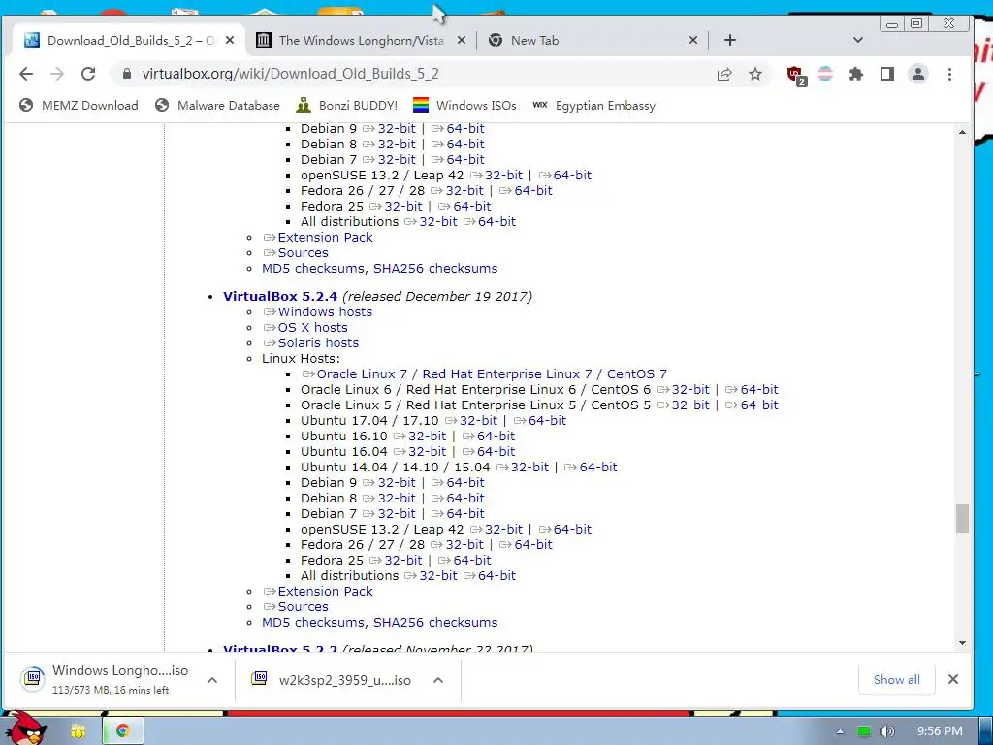Show hidden system tray icons
The width and height of the screenshot is (993, 745).
(840, 731)
